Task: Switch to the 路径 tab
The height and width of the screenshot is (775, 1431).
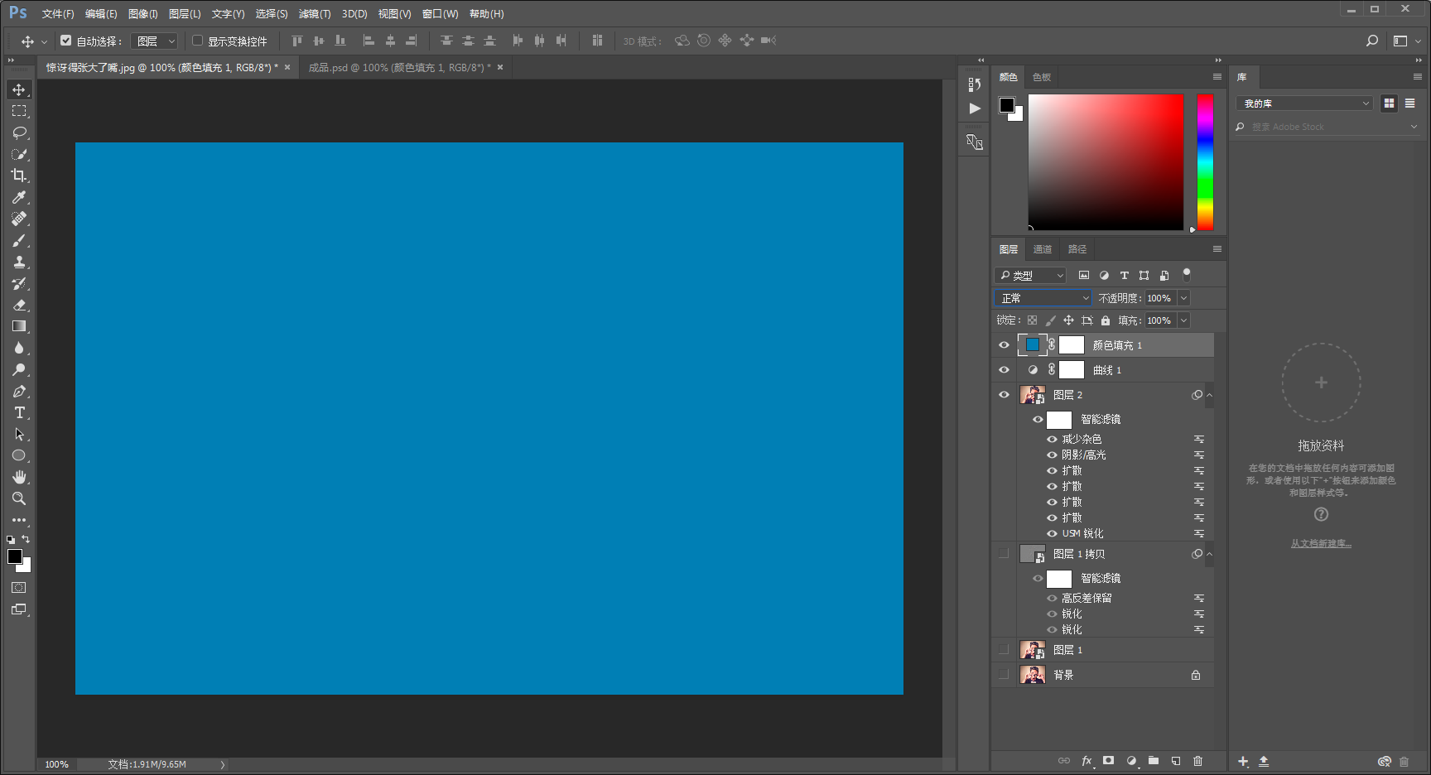Action: (x=1077, y=249)
